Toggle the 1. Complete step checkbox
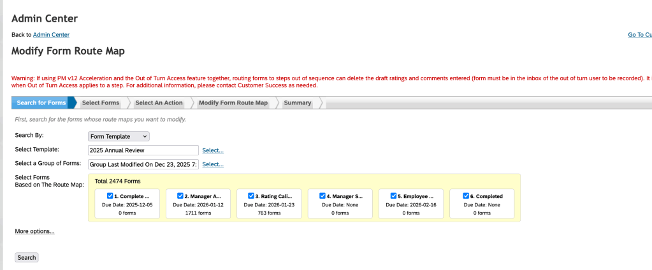Image resolution: width=652 pixels, height=270 pixels. [x=110, y=196]
